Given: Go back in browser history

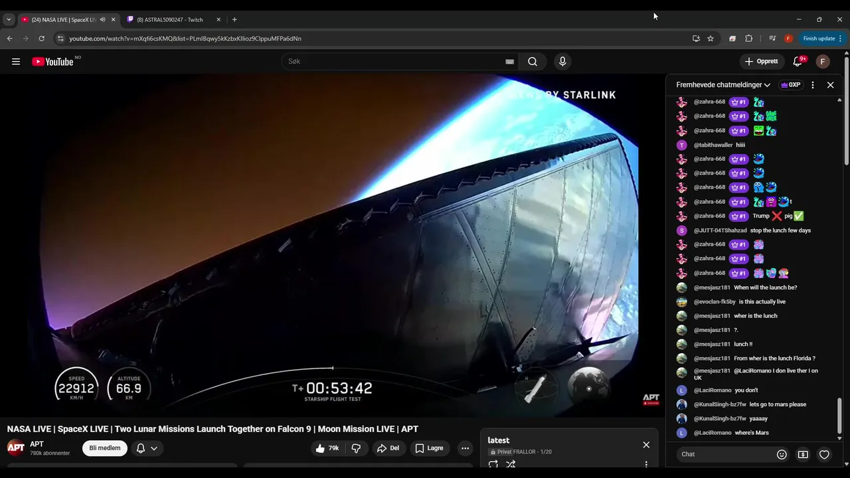Looking at the screenshot, I should click(10, 39).
